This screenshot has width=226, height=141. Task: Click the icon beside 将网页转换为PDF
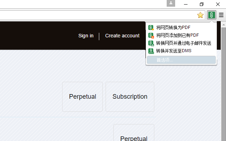[x=151, y=27]
